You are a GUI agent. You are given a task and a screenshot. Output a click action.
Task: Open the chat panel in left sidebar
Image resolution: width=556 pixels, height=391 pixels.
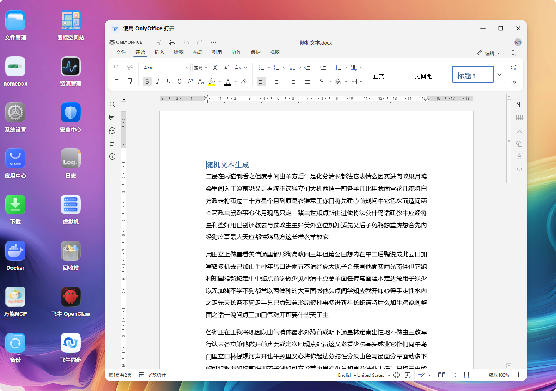(x=112, y=130)
